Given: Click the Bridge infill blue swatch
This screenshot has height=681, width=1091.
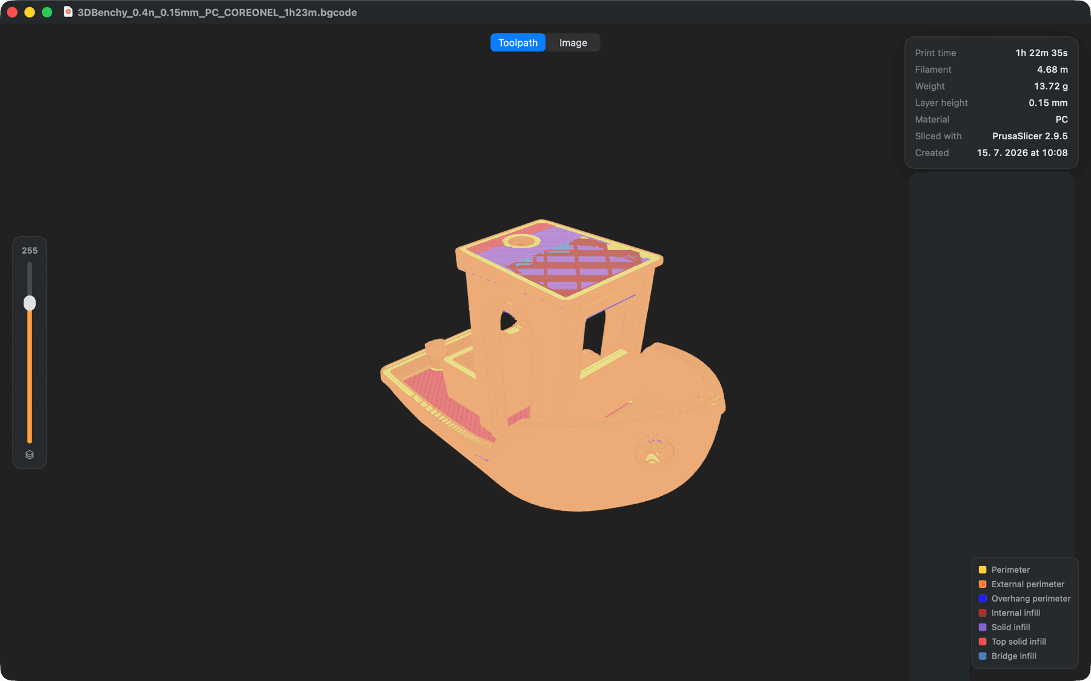Looking at the screenshot, I should click(x=983, y=656).
